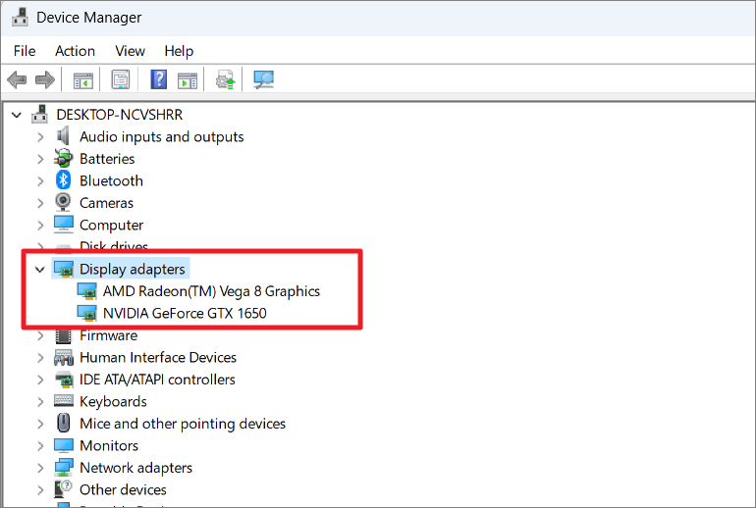Click the Keyboards category icon

(x=63, y=401)
